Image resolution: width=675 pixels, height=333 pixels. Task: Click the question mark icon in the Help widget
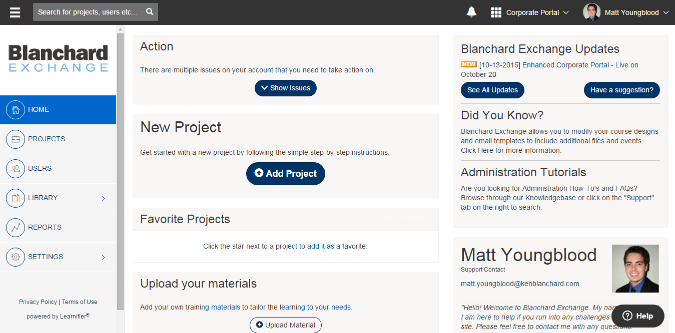coord(628,316)
